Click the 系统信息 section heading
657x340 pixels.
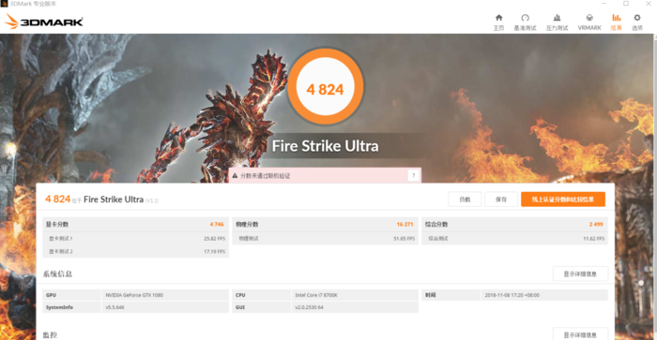[x=57, y=273]
